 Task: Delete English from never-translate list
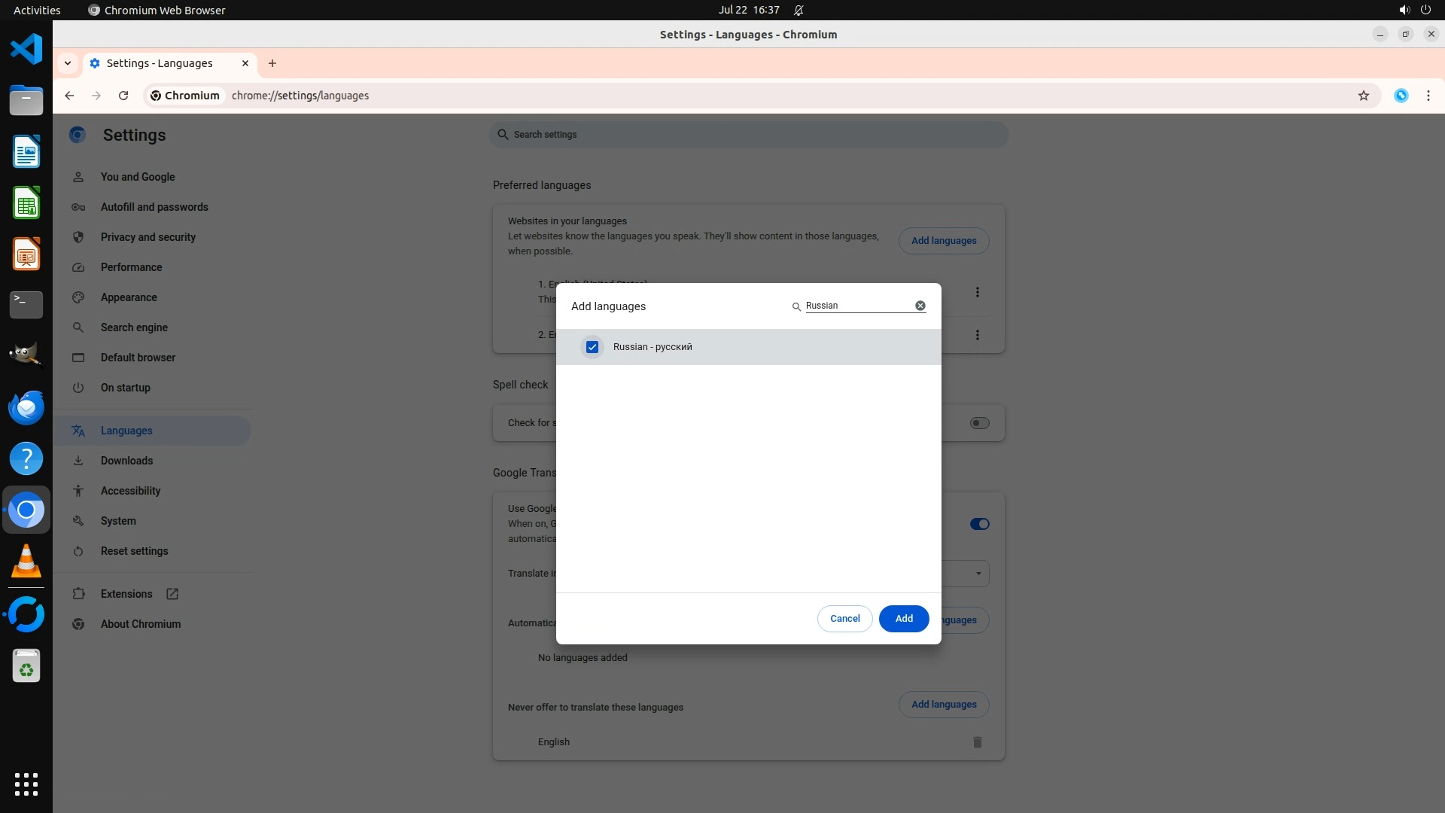coord(977,742)
